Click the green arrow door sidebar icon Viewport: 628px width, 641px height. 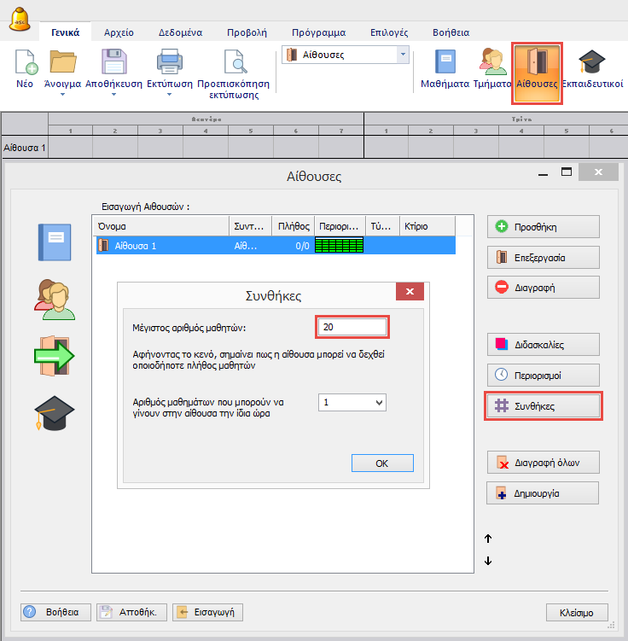pyautogui.click(x=54, y=355)
